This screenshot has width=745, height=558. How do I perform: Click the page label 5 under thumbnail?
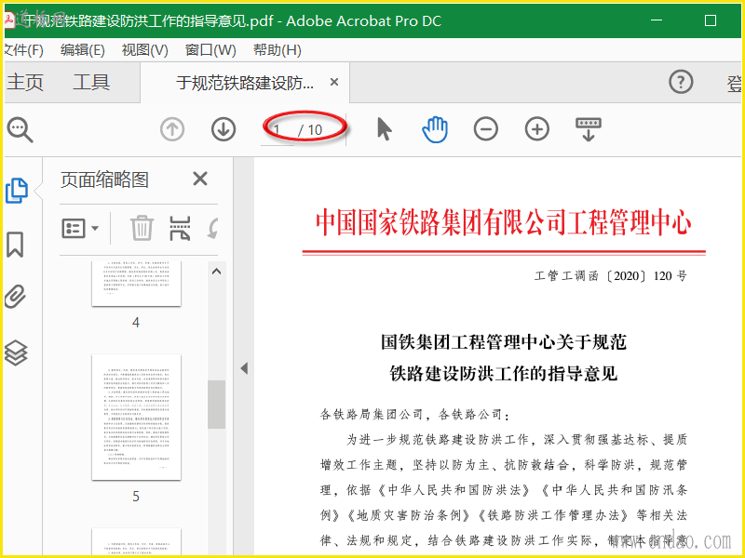(x=136, y=497)
